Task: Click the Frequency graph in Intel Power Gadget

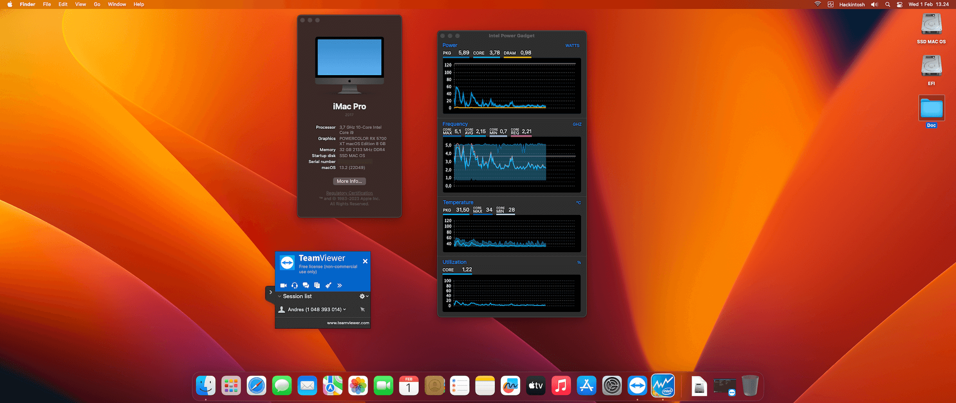Action: point(512,165)
